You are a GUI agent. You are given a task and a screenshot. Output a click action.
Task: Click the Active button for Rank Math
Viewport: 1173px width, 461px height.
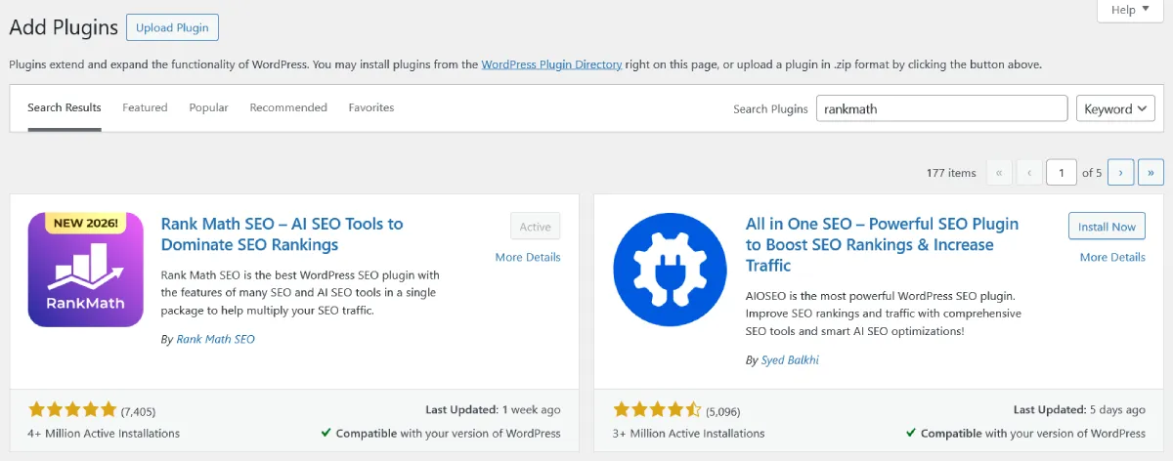(x=536, y=227)
